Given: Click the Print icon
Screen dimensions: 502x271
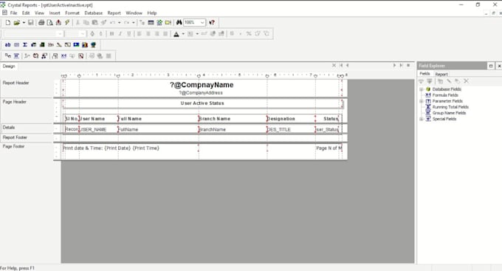Looking at the screenshot, I should click(41, 22).
